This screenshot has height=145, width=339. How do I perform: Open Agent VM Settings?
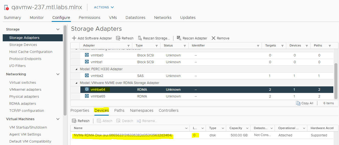pyautogui.click(x=25, y=134)
